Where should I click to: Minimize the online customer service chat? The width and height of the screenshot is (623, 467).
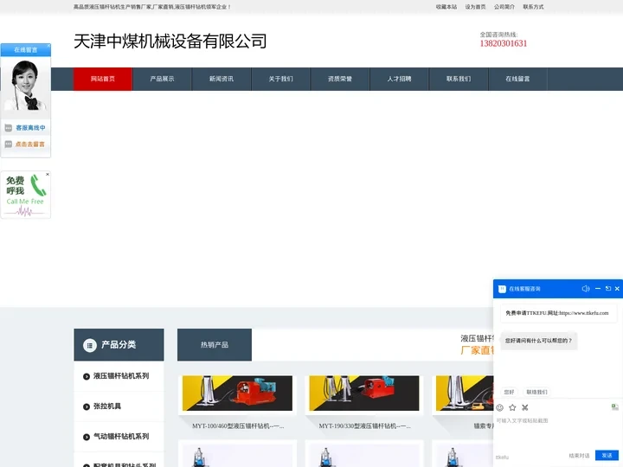pos(598,289)
